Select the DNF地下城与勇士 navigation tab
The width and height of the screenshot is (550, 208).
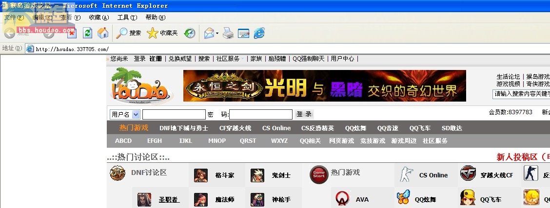(x=184, y=128)
